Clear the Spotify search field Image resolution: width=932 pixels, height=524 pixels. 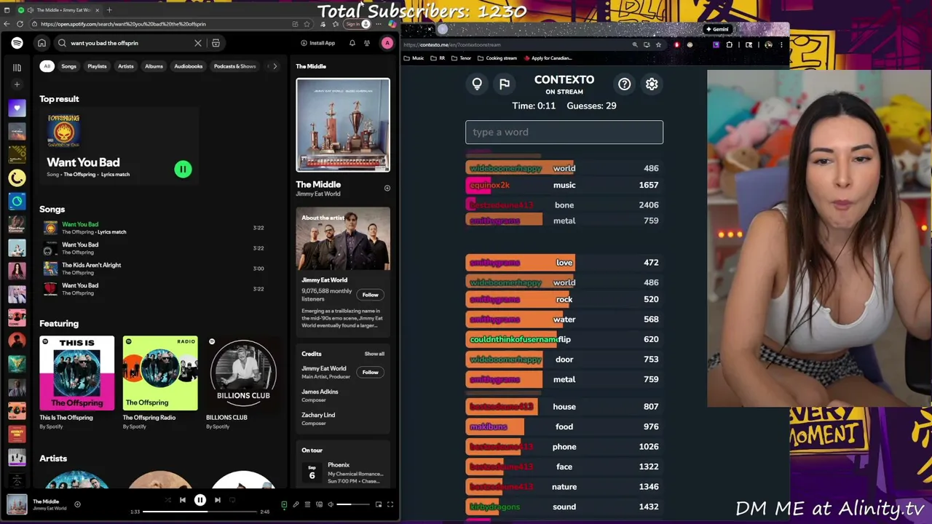click(197, 43)
